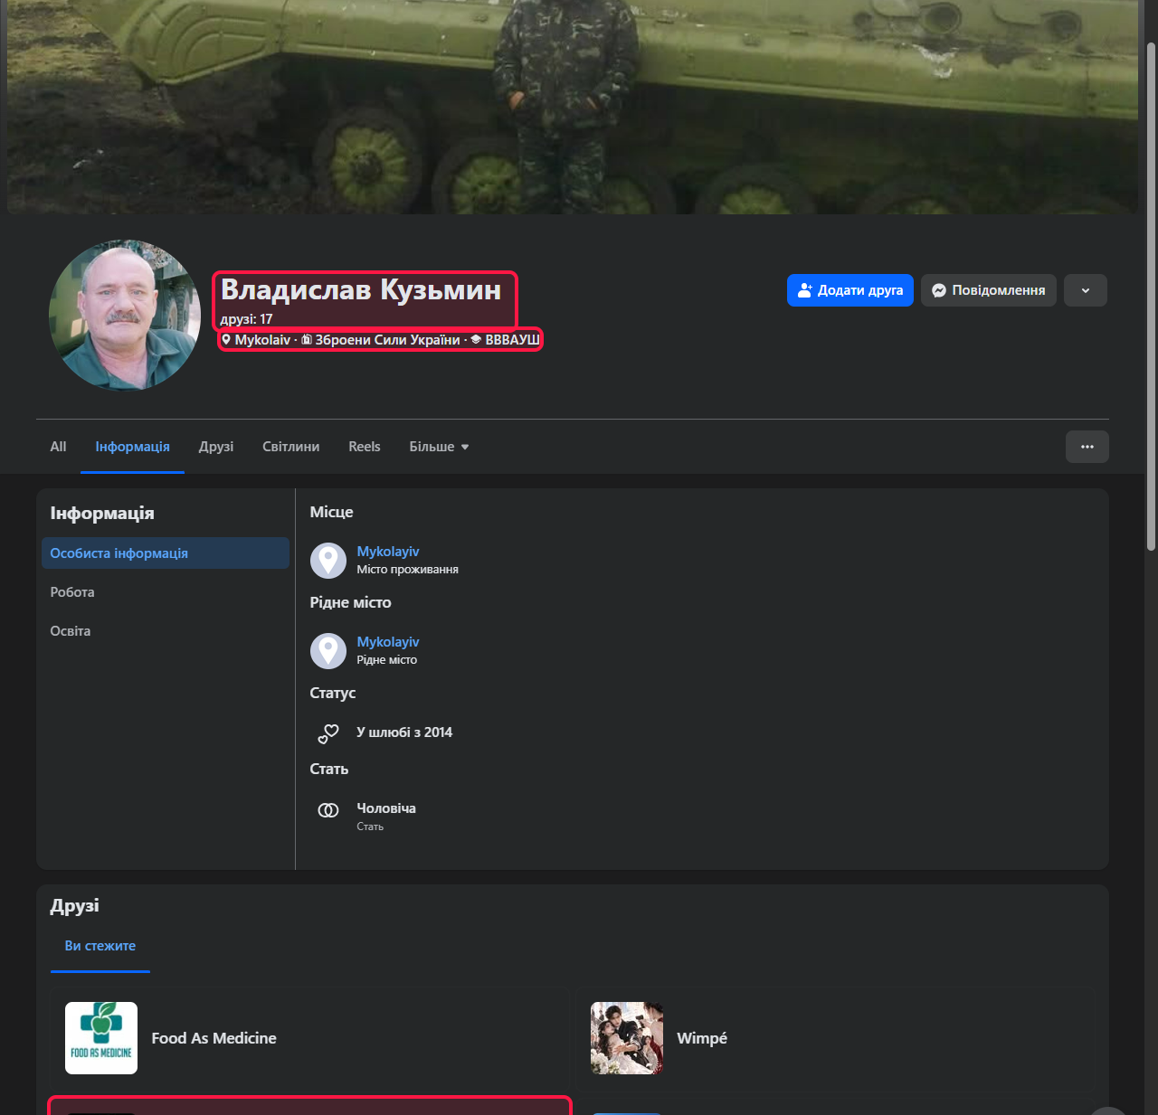The width and height of the screenshot is (1158, 1115).
Task: Expand the Більше dropdown
Action: coord(439,447)
